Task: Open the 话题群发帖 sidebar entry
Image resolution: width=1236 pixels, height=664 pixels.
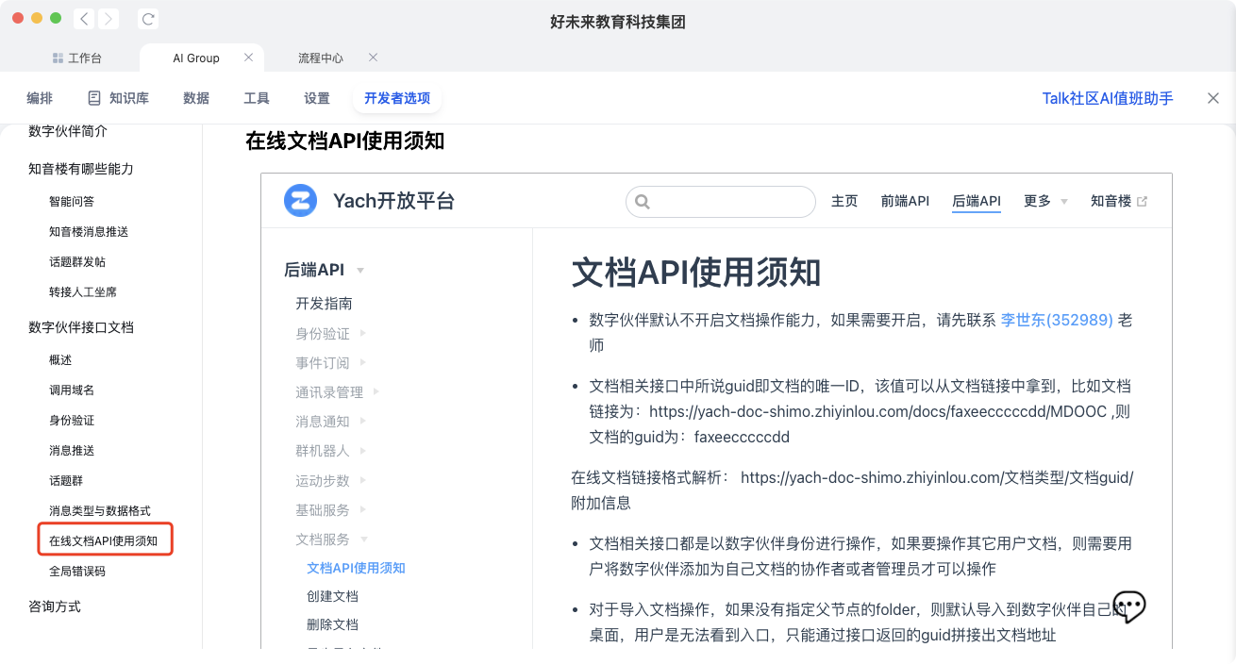Action: click(x=77, y=261)
